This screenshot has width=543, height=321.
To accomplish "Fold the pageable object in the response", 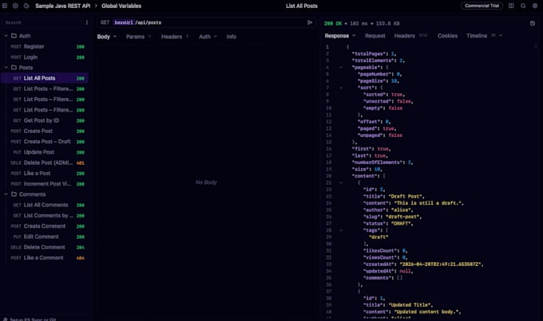I will (x=341, y=68).
